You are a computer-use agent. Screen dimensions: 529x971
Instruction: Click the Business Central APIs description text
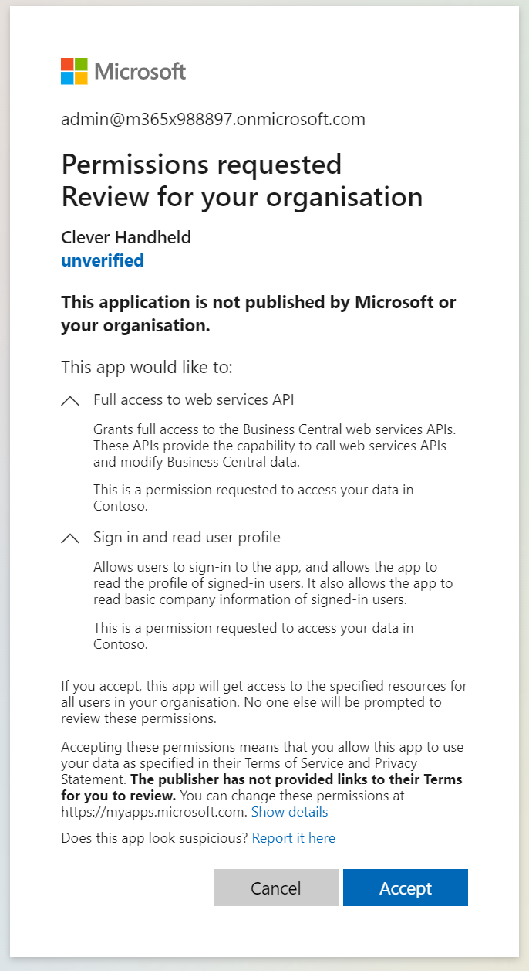(x=269, y=446)
